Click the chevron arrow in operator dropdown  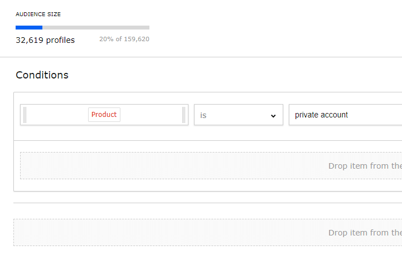click(x=273, y=116)
